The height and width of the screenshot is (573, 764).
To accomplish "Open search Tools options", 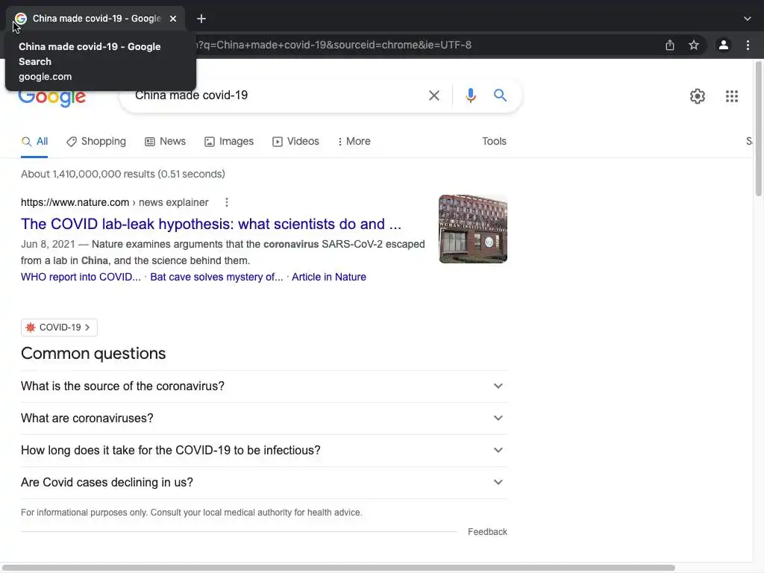I will click(x=494, y=141).
